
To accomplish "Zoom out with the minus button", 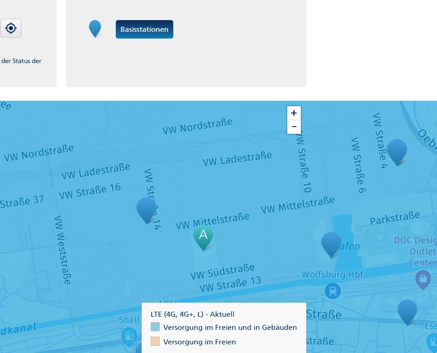I will pyautogui.click(x=294, y=127).
